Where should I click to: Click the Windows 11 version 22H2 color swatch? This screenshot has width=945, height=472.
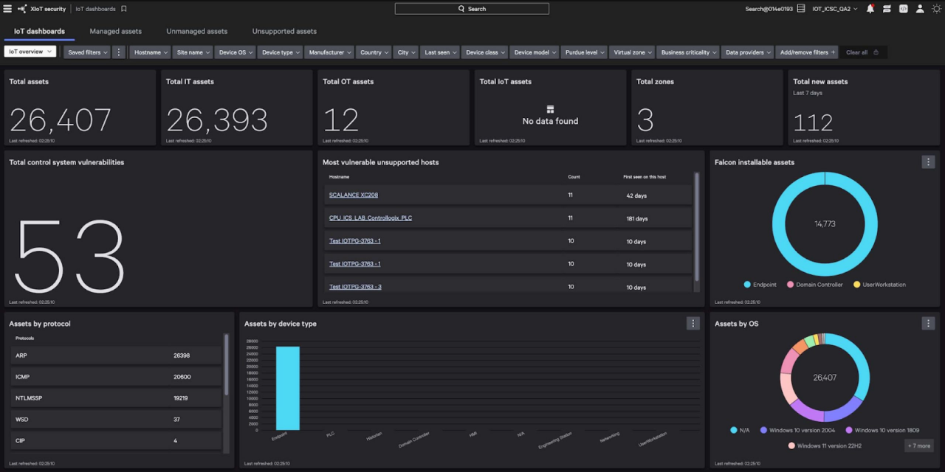[791, 445]
